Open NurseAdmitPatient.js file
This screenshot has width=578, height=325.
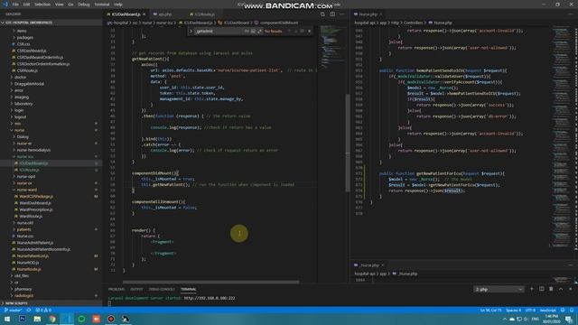[x=35, y=243]
